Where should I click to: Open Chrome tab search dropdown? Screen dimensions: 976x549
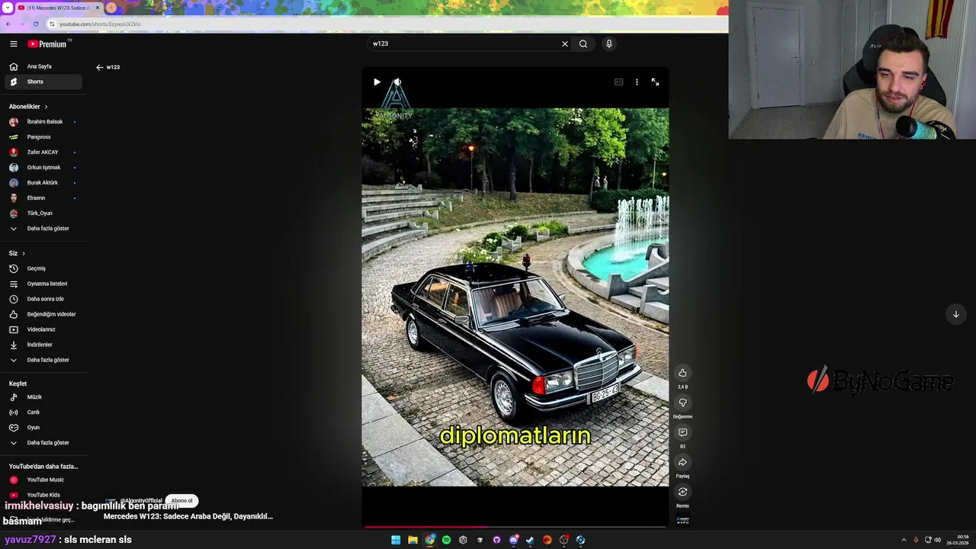(8, 8)
